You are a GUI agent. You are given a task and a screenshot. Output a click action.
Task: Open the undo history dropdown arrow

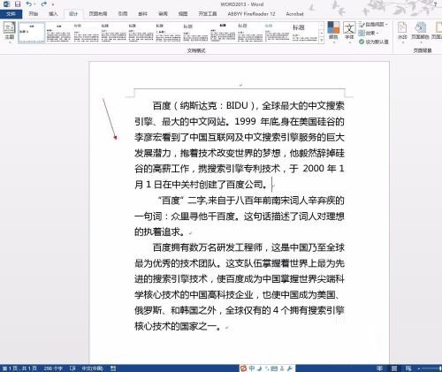point(34,4)
